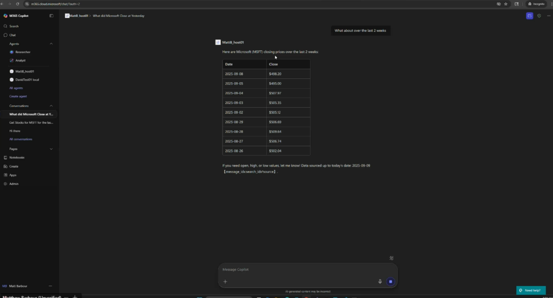Open Notebooks from the sidebar
This screenshot has height=298, width=553.
(17, 157)
